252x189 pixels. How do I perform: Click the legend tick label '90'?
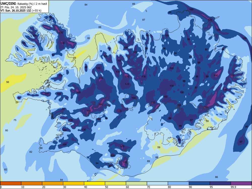191,187
